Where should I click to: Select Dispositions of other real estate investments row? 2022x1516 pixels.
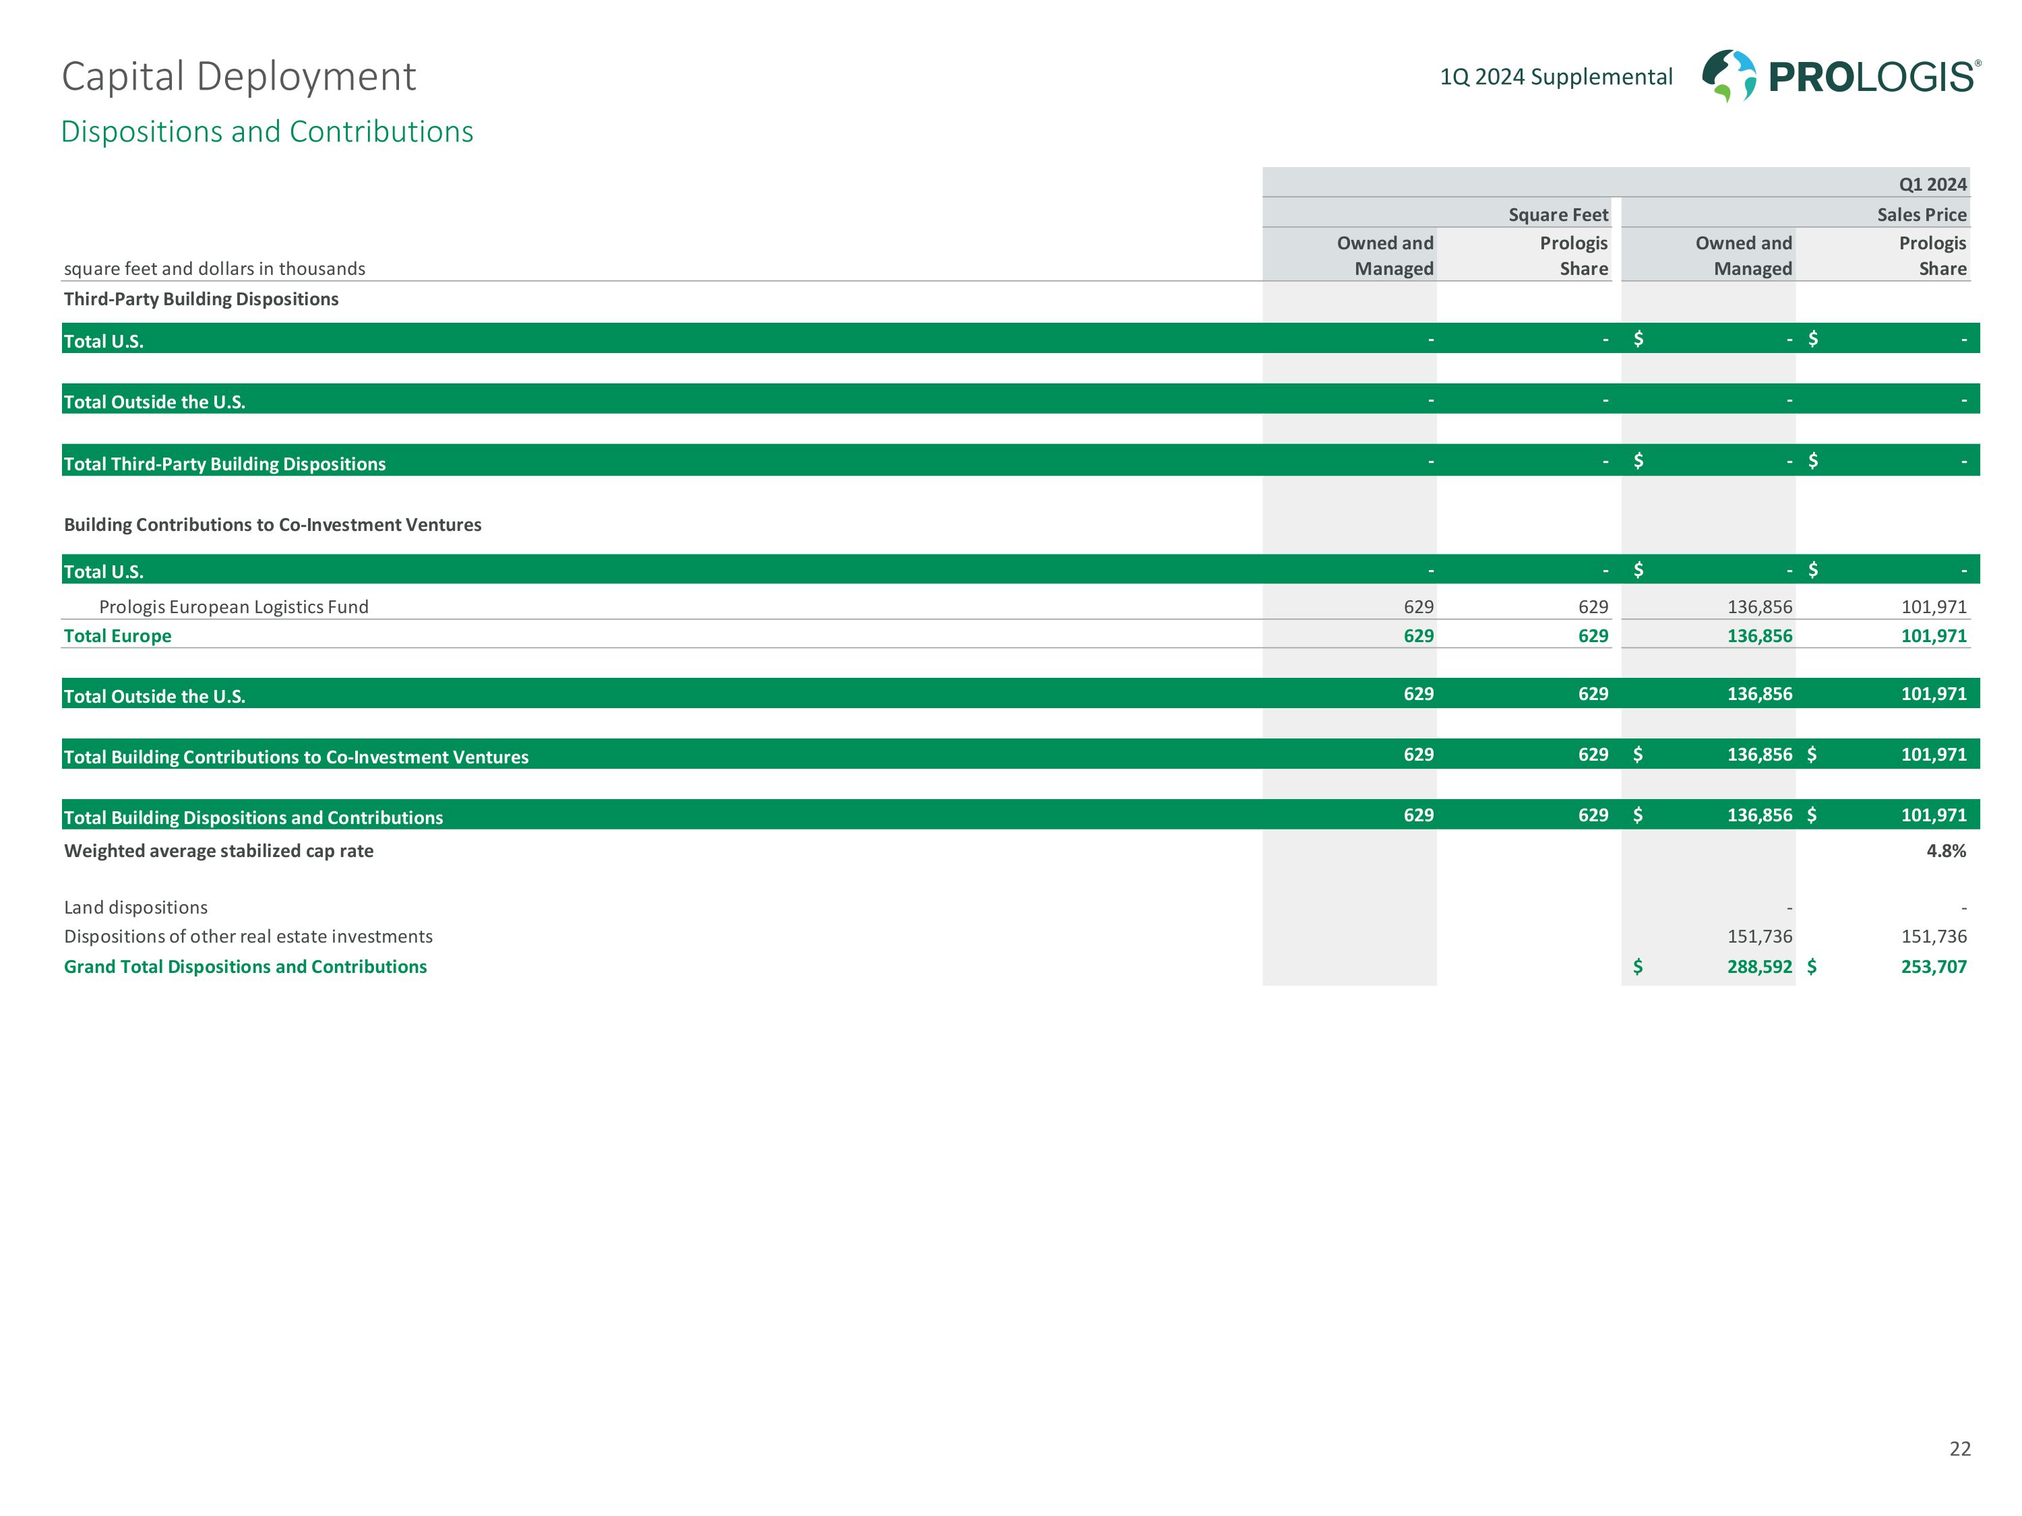[x=248, y=937]
